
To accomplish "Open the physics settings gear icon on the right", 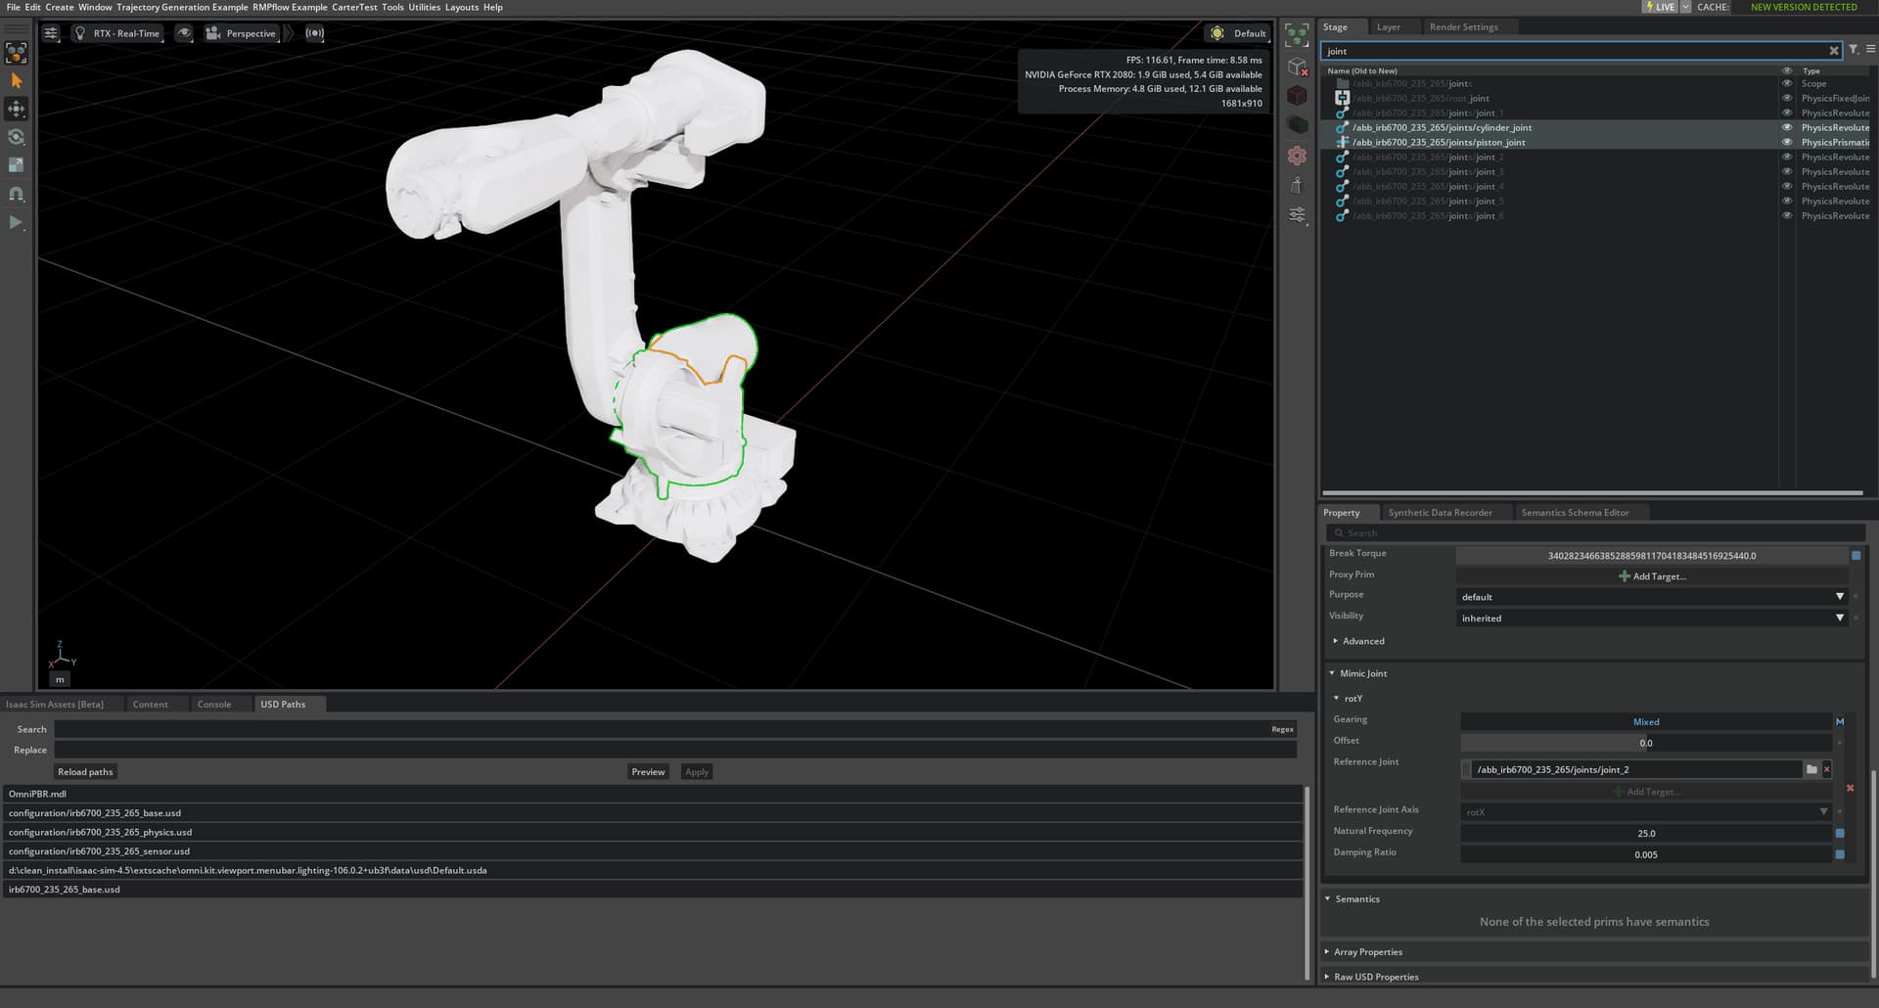I will click(x=1297, y=155).
